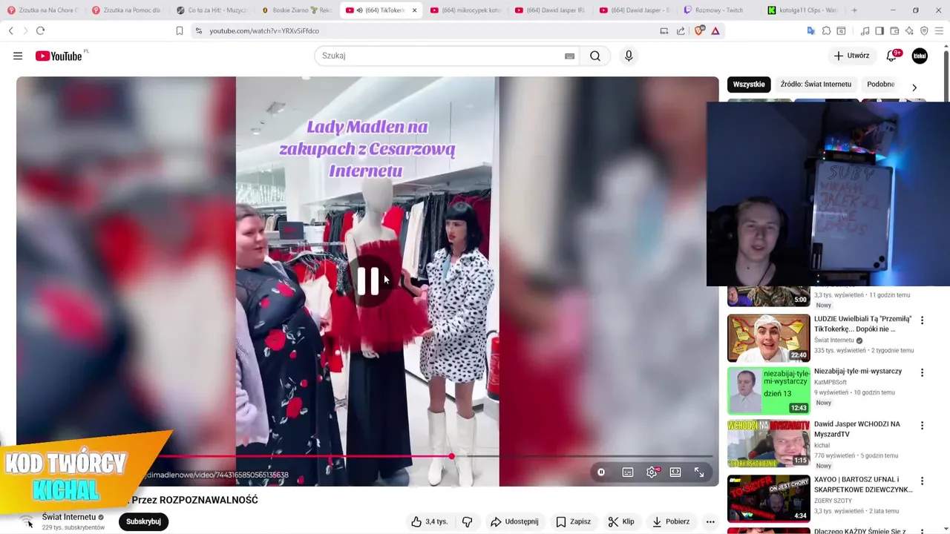Open the on-screen keyboard icon in search box
The width and height of the screenshot is (950, 534).
coord(569,56)
